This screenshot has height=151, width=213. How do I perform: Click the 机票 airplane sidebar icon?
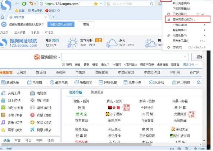tap(32, 129)
